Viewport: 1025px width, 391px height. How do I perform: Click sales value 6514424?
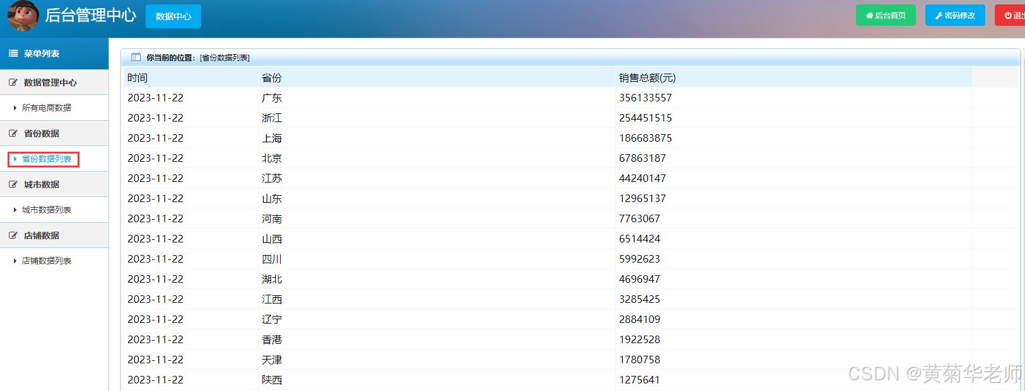pyautogui.click(x=640, y=239)
